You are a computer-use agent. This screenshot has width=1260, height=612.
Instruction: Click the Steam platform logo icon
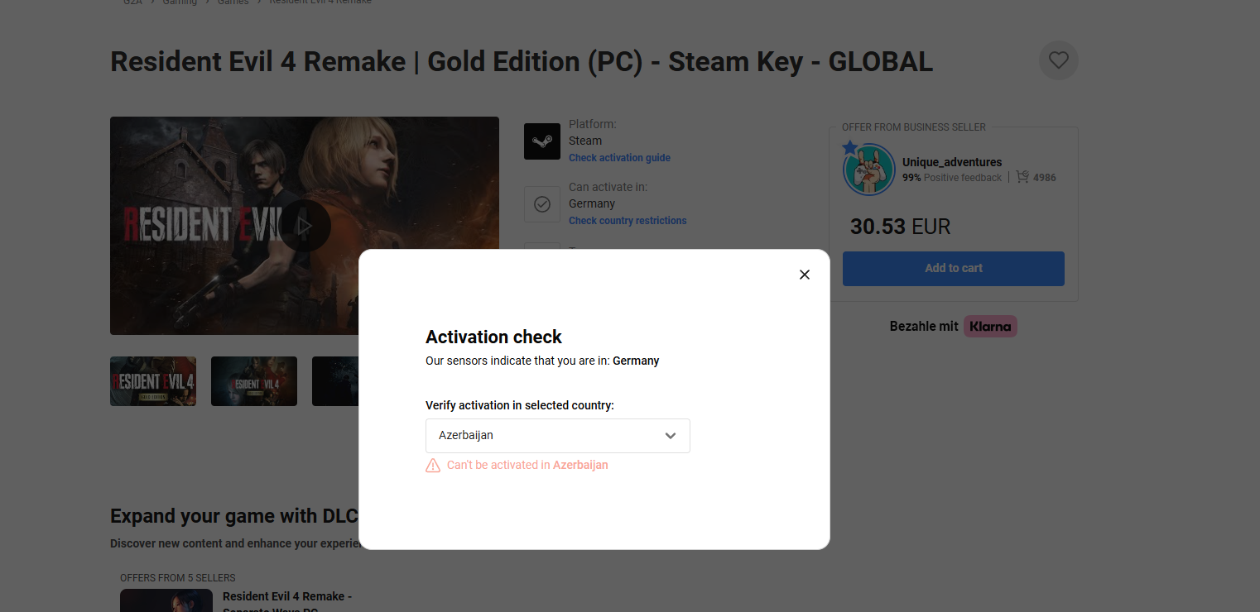[x=542, y=141]
